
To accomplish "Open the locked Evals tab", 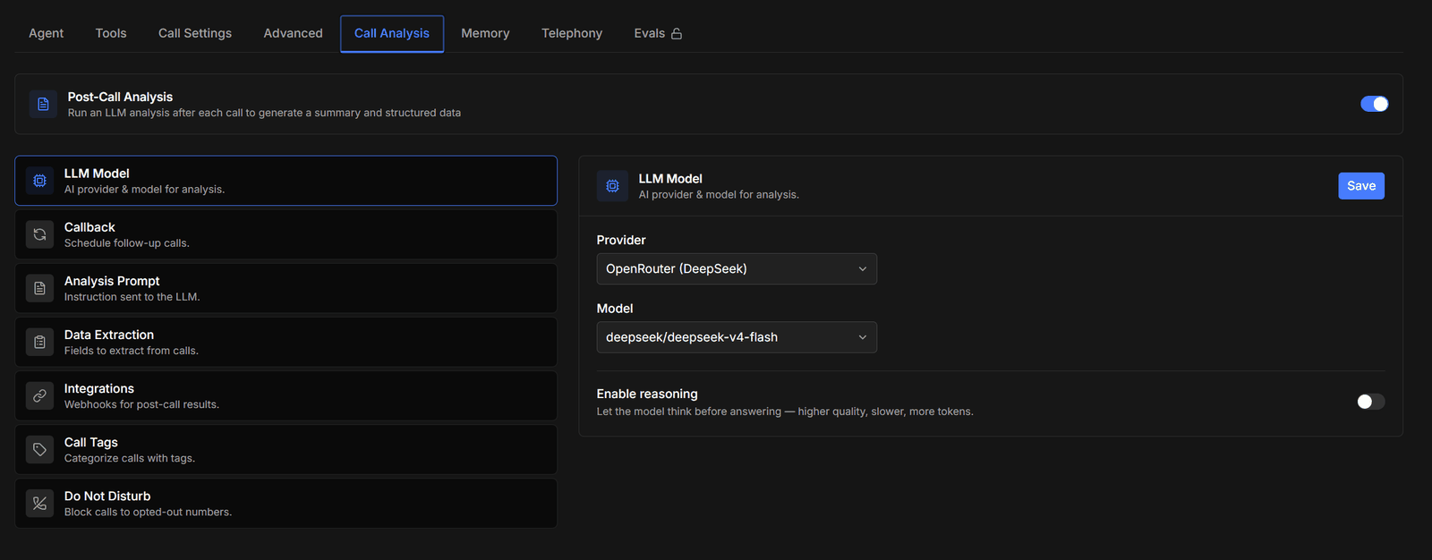I will point(658,33).
